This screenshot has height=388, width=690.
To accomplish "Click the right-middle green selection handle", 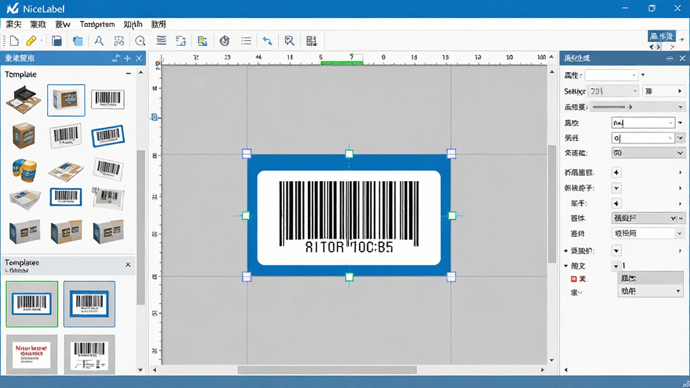I will [x=452, y=216].
